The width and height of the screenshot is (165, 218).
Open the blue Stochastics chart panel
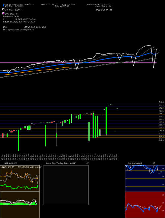pos(145,178)
